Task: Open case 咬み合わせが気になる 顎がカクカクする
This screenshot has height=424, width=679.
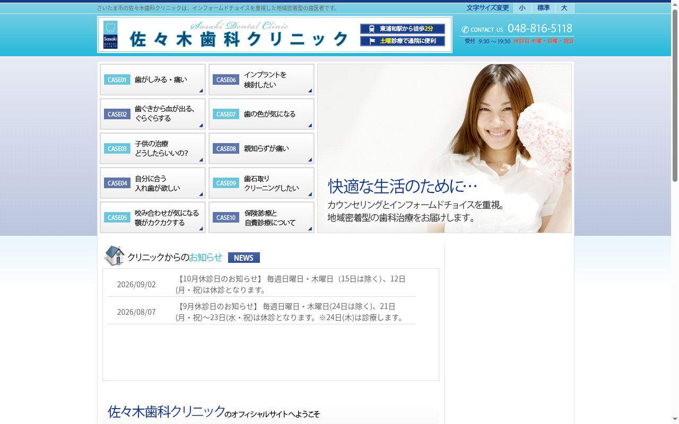Action: tap(153, 217)
